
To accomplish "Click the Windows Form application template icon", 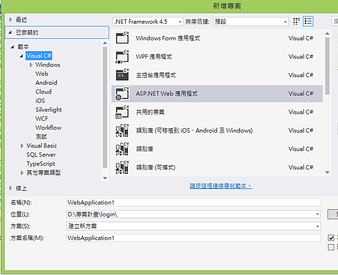I will pos(122,38).
